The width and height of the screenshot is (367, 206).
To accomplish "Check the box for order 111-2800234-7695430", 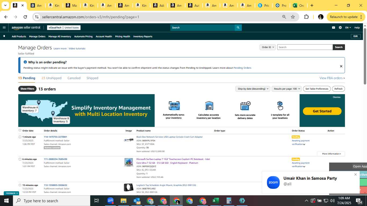I will coord(20,159).
